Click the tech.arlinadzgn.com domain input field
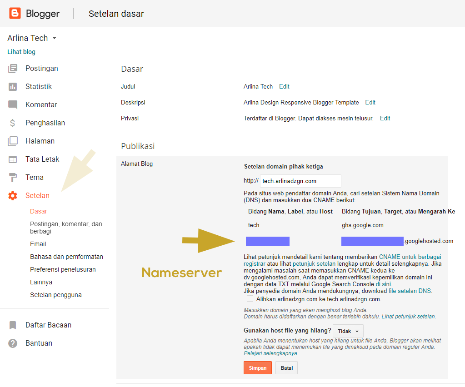The image size is (465, 387). 300,181
